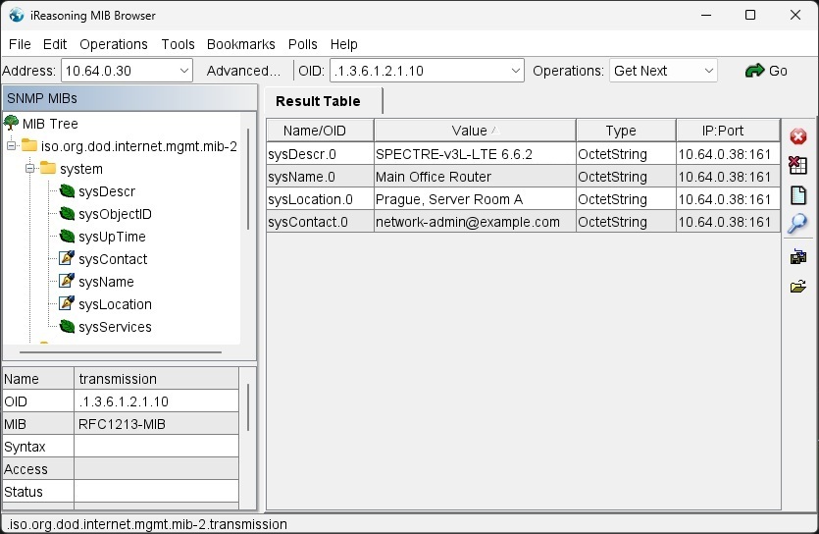819x534 pixels.
Task: Click the Prague, Server Room A cell
Action: point(475,199)
